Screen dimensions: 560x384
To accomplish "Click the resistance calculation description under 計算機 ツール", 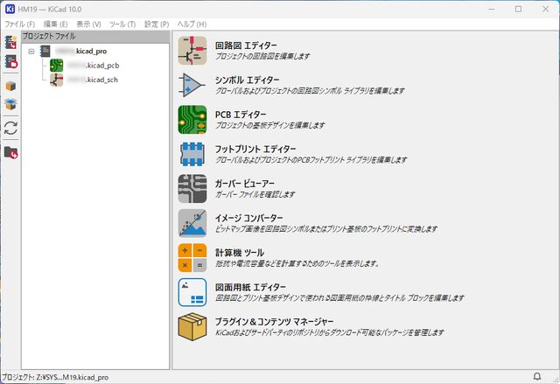I will (297, 264).
